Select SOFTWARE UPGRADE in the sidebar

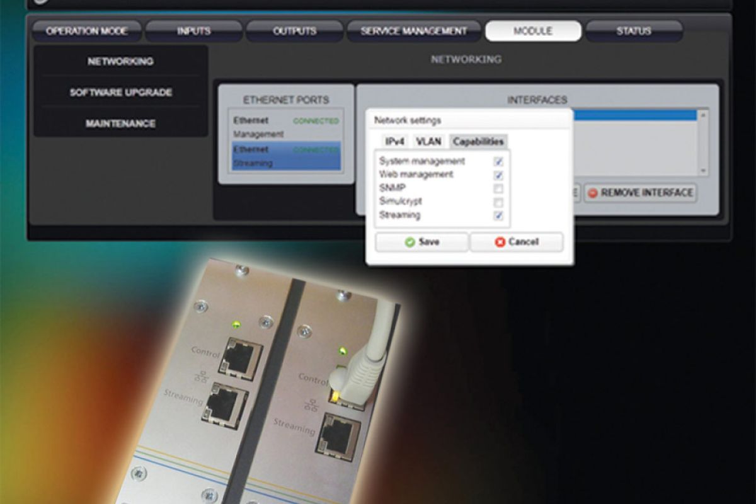(x=120, y=93)
